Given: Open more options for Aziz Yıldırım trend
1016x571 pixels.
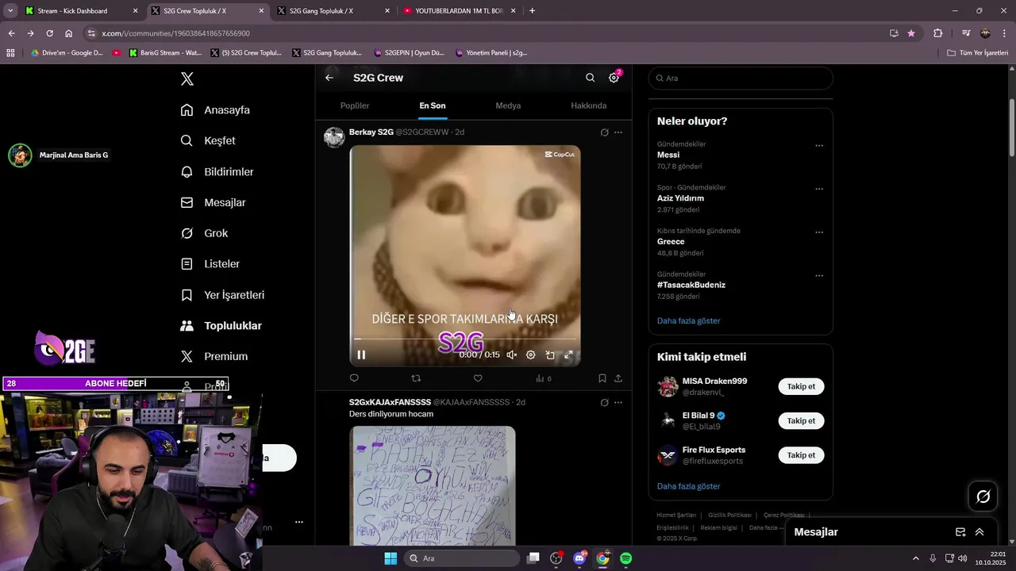Looking at the screenshot, I should coord(819,190).
